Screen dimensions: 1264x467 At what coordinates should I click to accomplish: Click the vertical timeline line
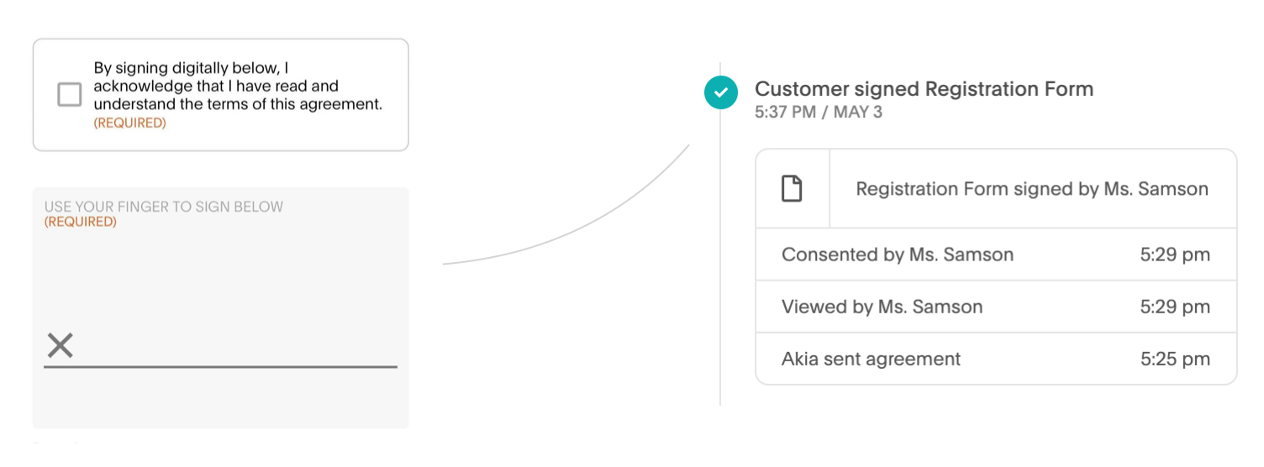click(x=720, y=252)
